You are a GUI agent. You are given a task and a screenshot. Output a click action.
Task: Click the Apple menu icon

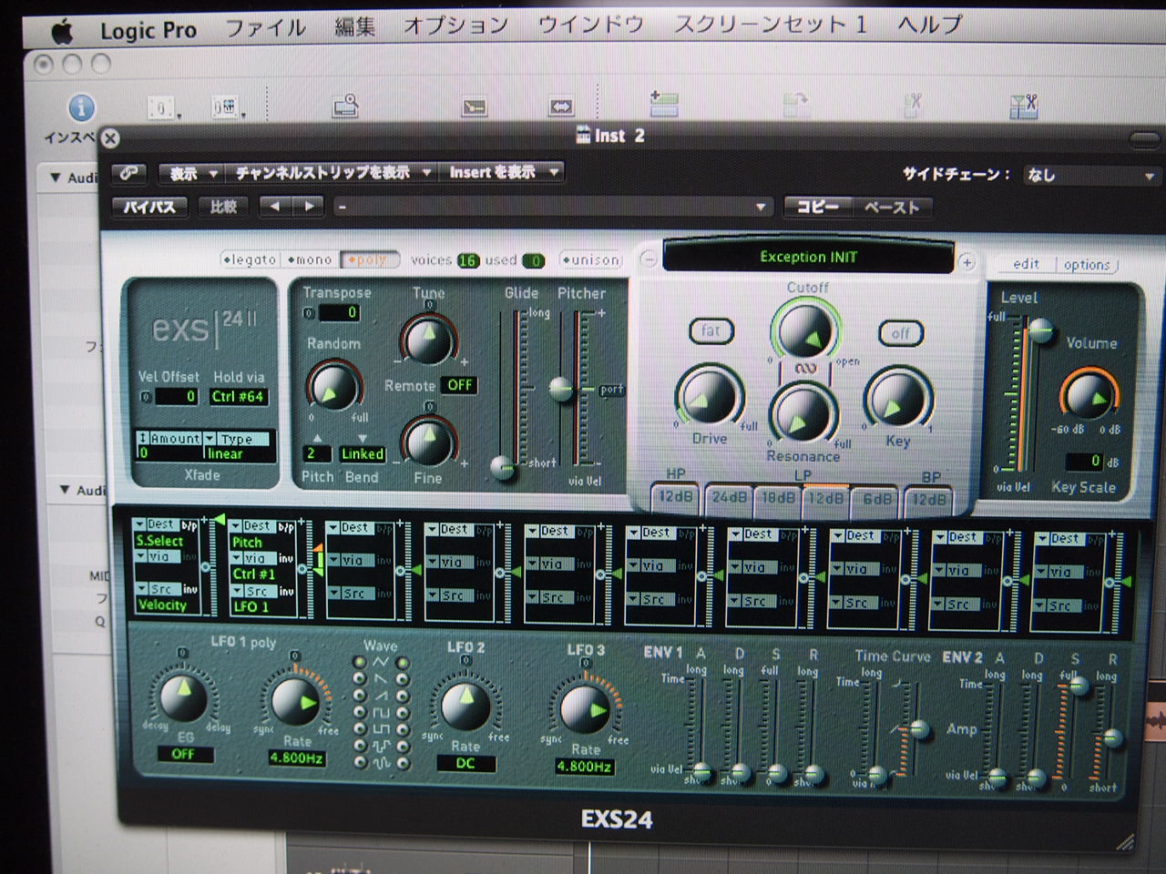(62, 31)
